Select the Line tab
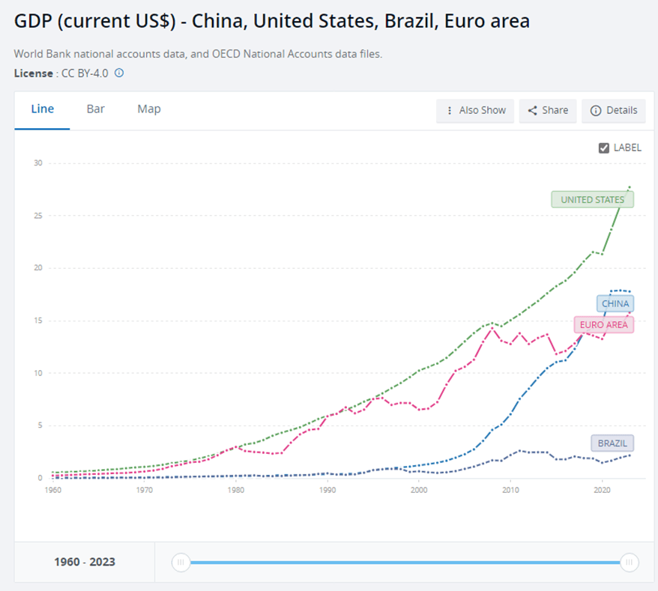Viewport: 658px width, 591px height. point(42,109)
